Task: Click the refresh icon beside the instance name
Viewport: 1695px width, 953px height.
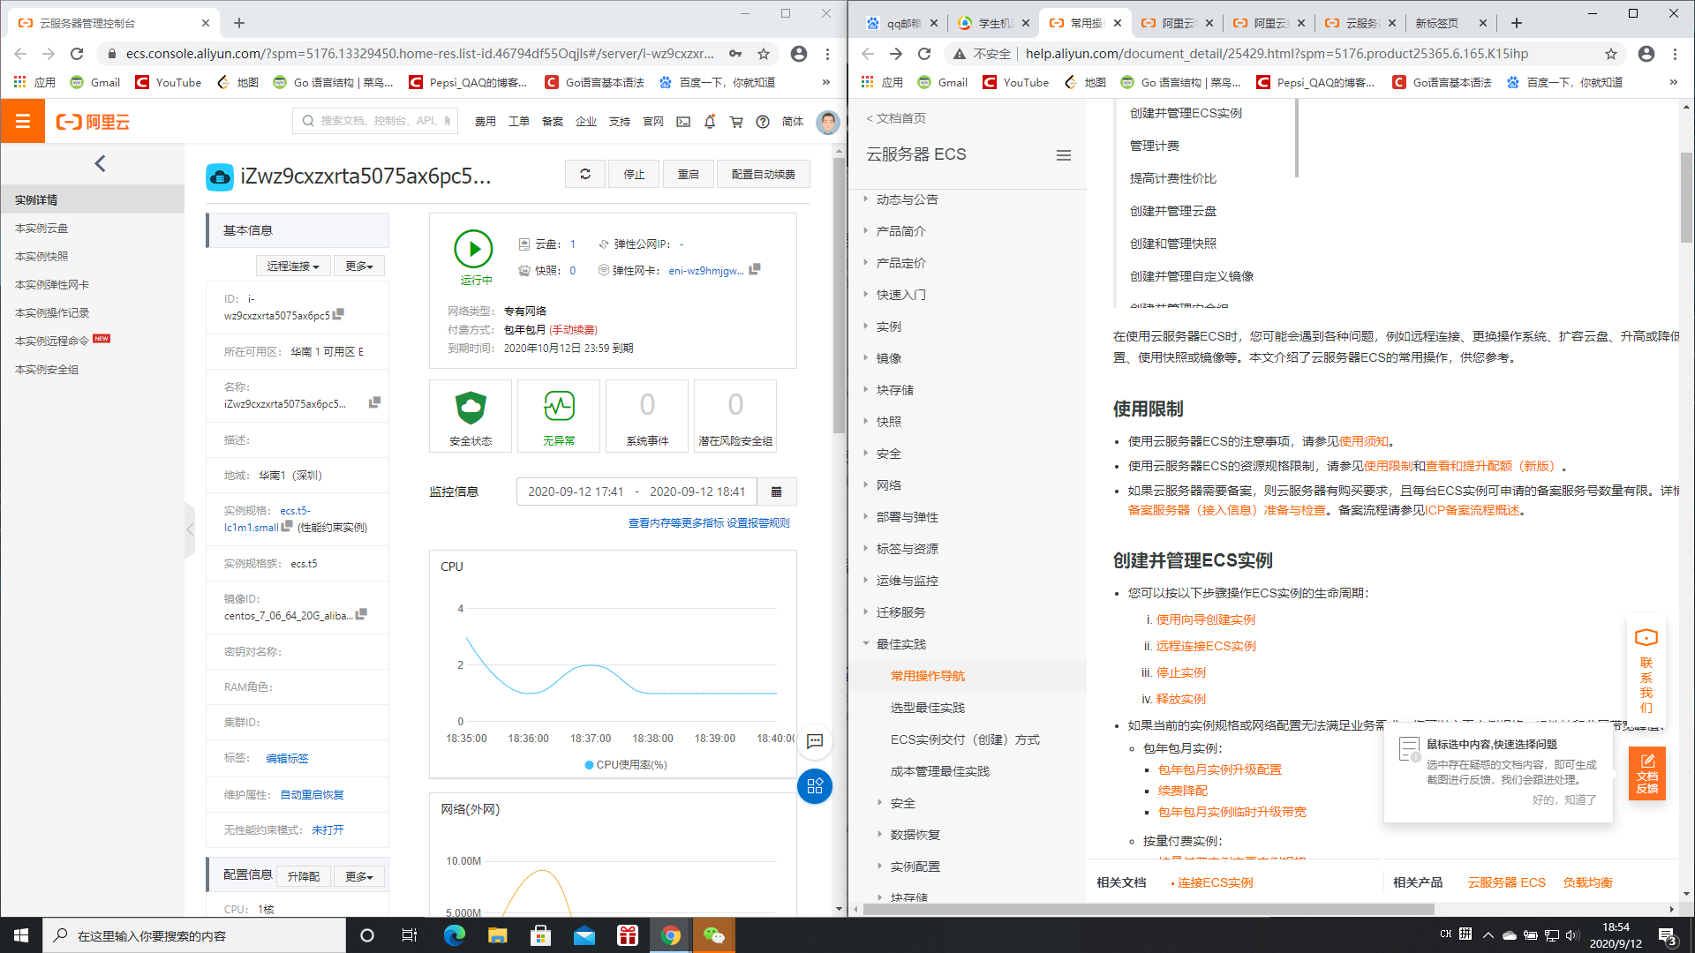Action: click(584, 173)
